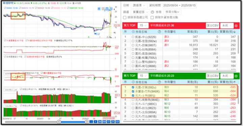Tick the 排除券商總公司 checkbox

pos(125,18)
